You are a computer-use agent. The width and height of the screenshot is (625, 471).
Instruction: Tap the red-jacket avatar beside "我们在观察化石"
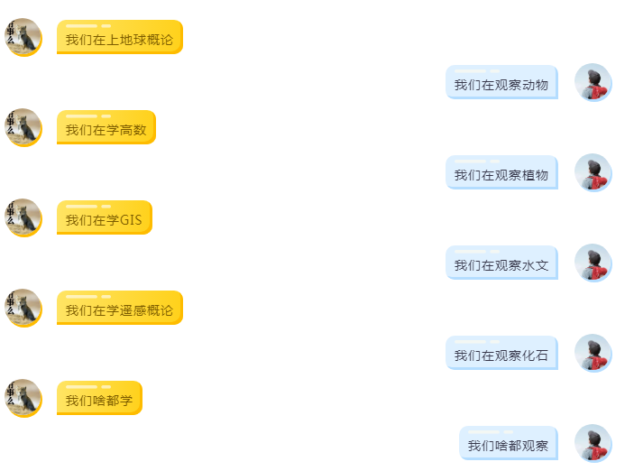(593, 353)
